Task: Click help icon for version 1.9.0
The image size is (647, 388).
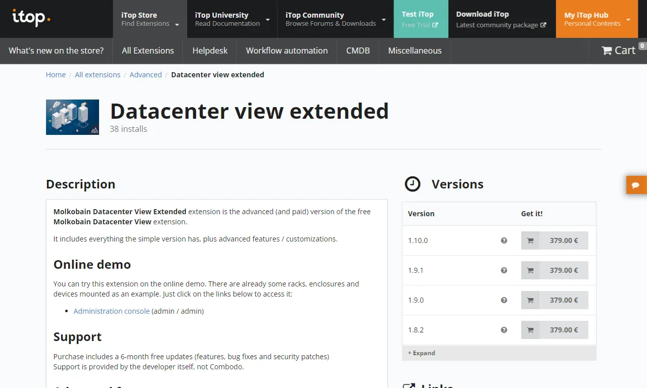Action: pyautogui.click(x=504, y=300)
